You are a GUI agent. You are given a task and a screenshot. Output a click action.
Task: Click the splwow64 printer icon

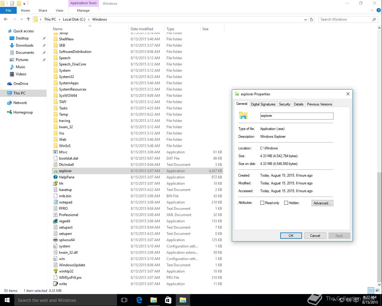click(55, 240)
